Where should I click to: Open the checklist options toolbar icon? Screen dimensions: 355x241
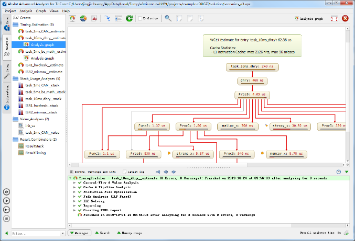(x=118, y=18)
